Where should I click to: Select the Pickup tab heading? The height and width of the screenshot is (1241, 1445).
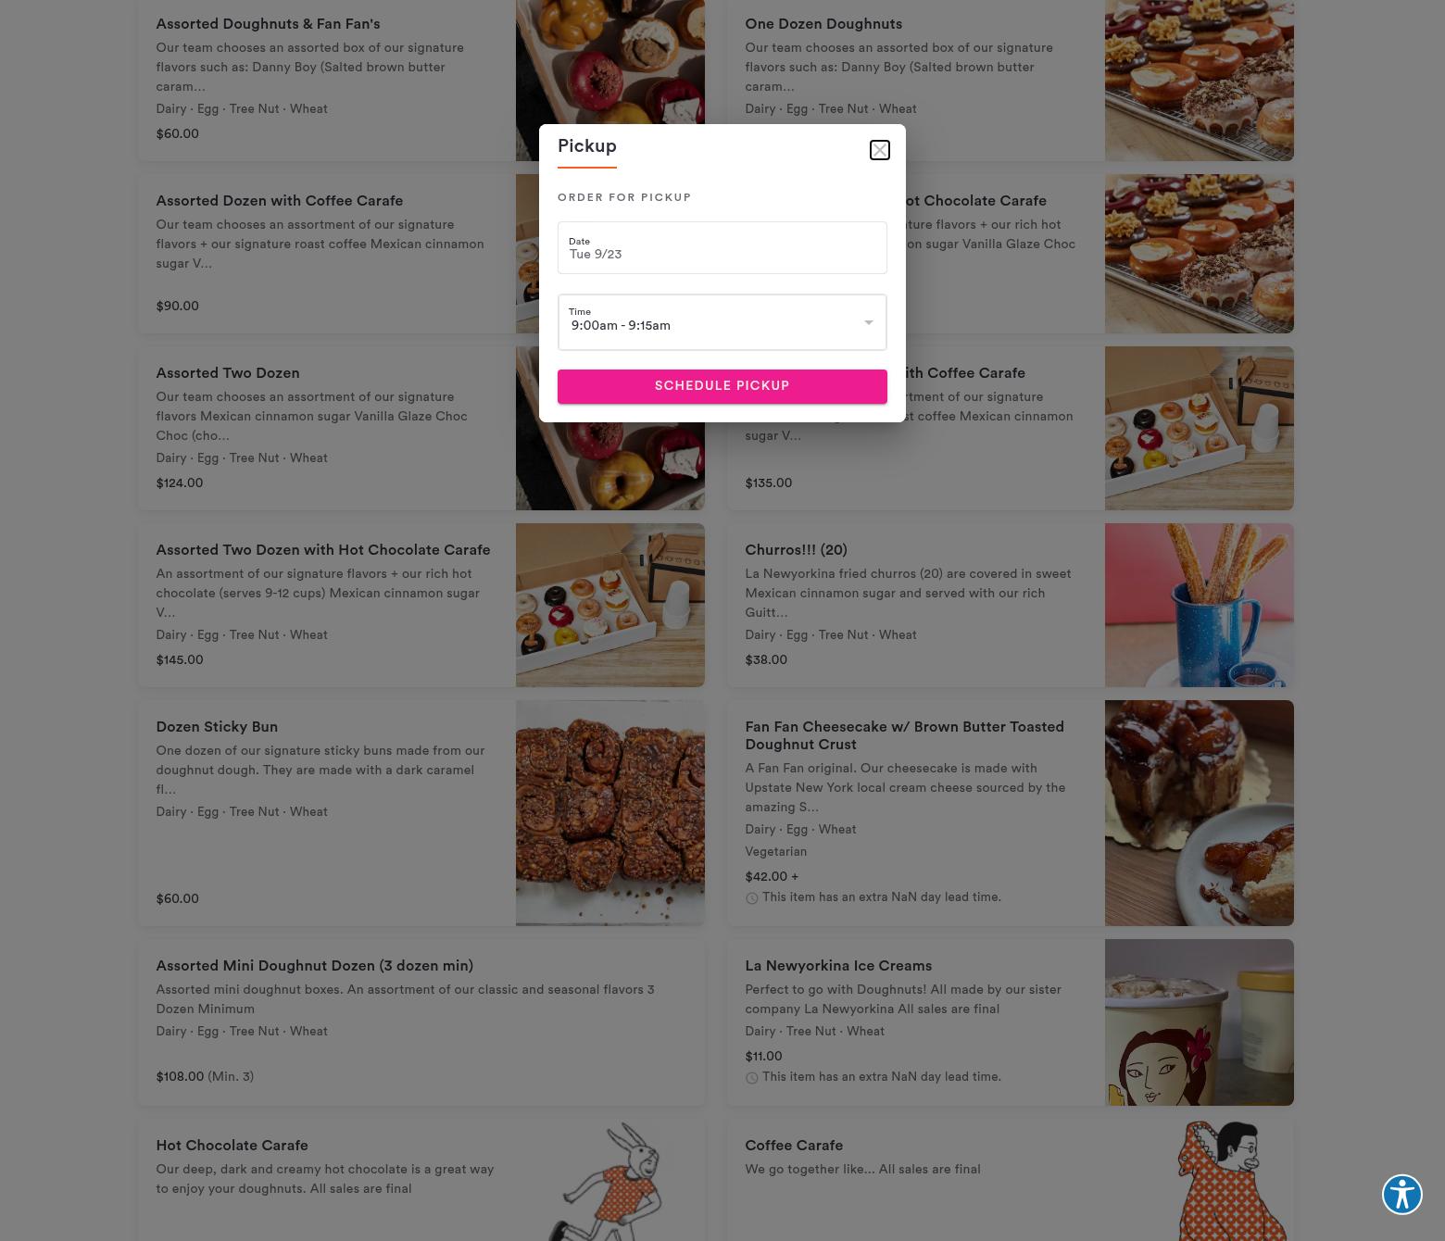pos(587,147)
